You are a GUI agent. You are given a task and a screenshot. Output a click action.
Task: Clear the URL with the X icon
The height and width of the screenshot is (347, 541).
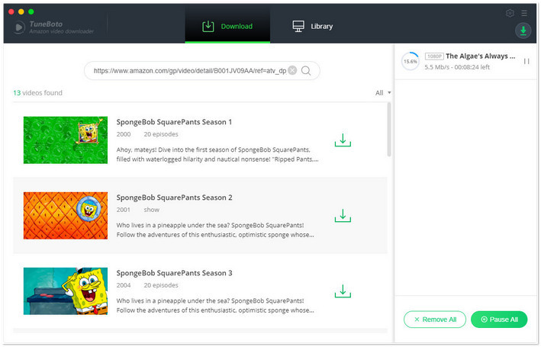pos(292,70)
